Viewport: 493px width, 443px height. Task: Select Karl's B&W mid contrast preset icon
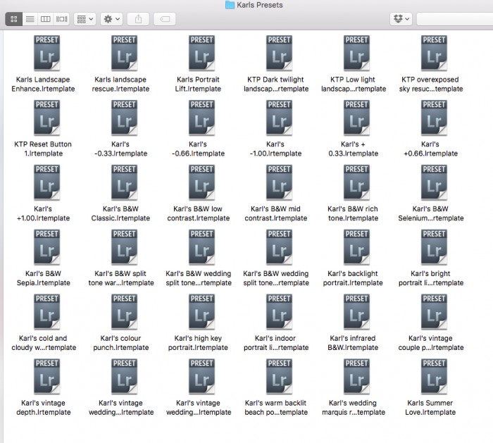tap(279, 182)
